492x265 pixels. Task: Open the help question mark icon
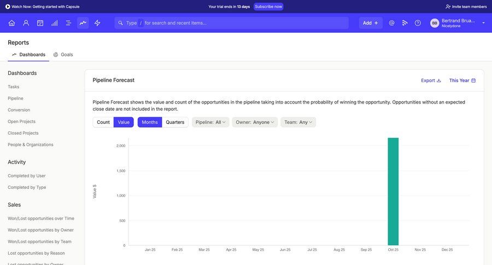point(418,23)
